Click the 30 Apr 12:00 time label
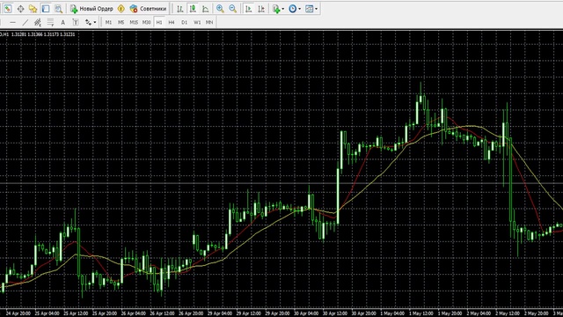Image resolution: width=563 pixels, height=317 pixels. 335,313
